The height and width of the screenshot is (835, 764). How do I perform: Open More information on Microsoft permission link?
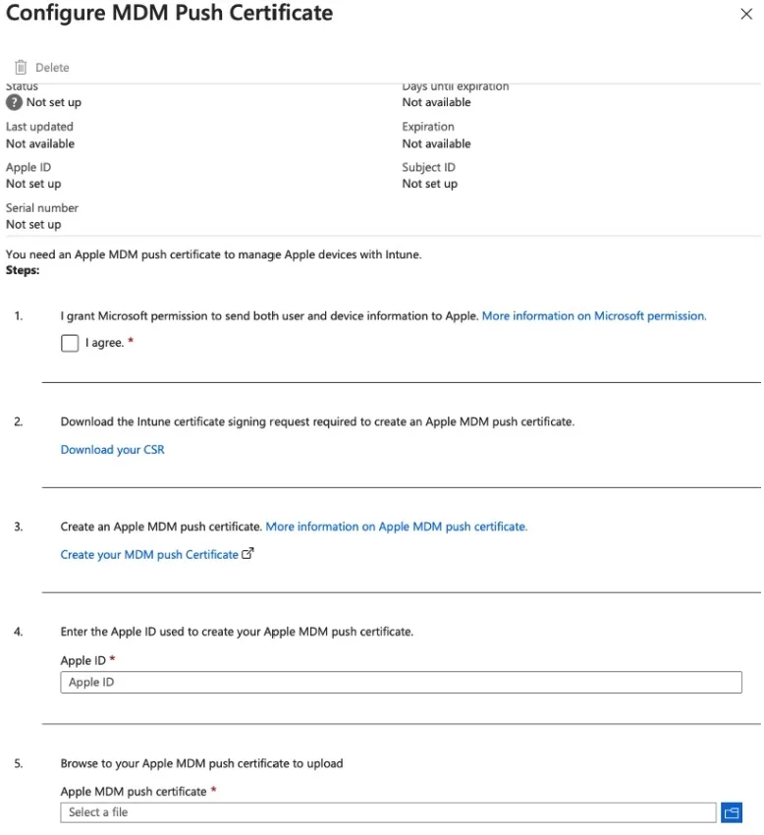point(594,316)
